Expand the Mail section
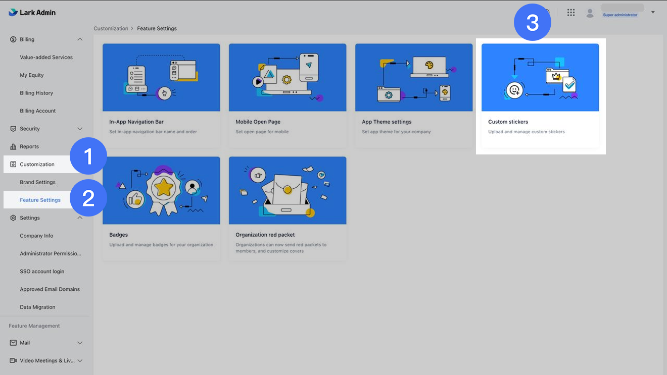 [x=80, y=342]
